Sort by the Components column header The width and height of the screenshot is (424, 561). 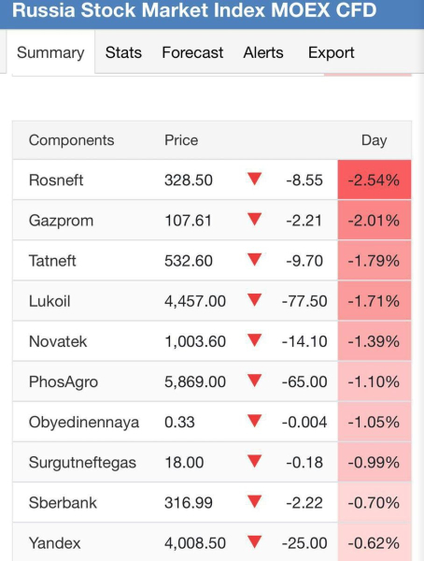coord(72,140)
